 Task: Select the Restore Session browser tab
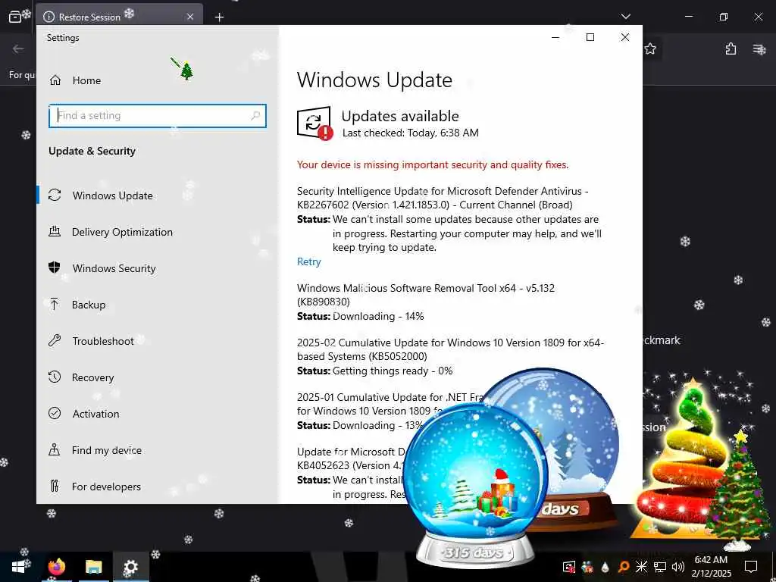[119, 17]
